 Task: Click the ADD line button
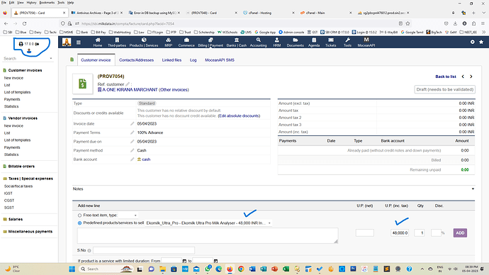(460, 233)
